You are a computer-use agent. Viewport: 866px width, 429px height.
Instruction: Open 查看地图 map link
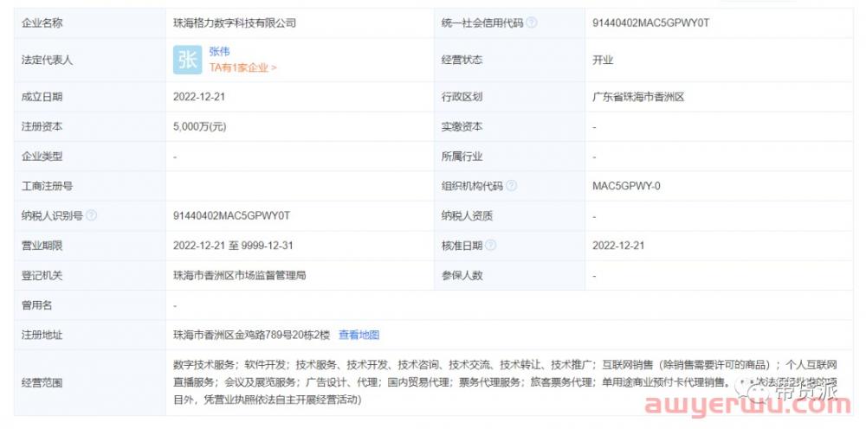pyautogui.click(x=359, y=335)
